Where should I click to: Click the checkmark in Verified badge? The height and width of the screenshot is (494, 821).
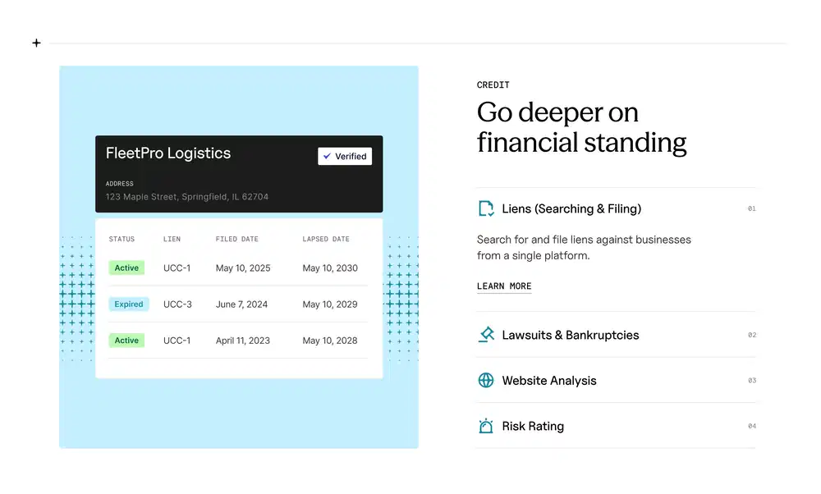point(328,156)
